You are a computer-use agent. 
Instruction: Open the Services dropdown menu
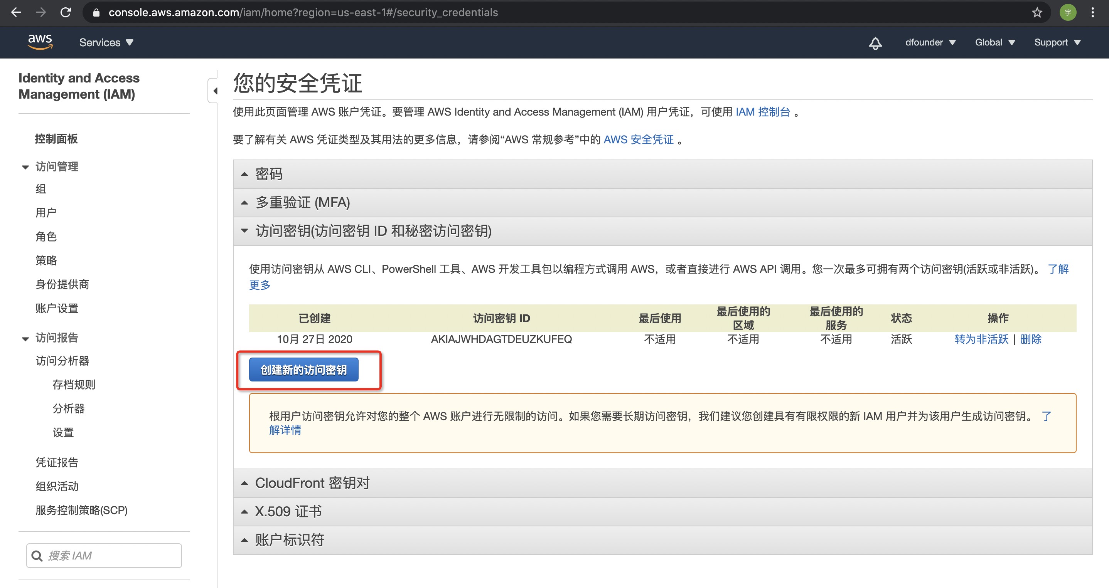point(106,43)
